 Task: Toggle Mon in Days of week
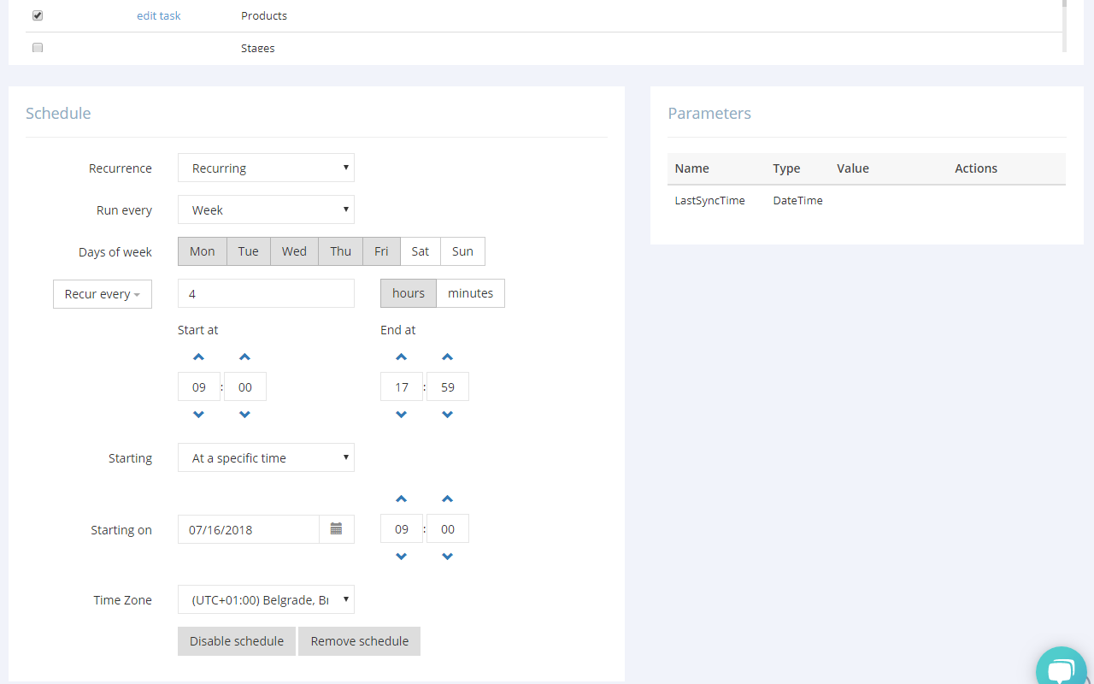(x=203, y=251)
